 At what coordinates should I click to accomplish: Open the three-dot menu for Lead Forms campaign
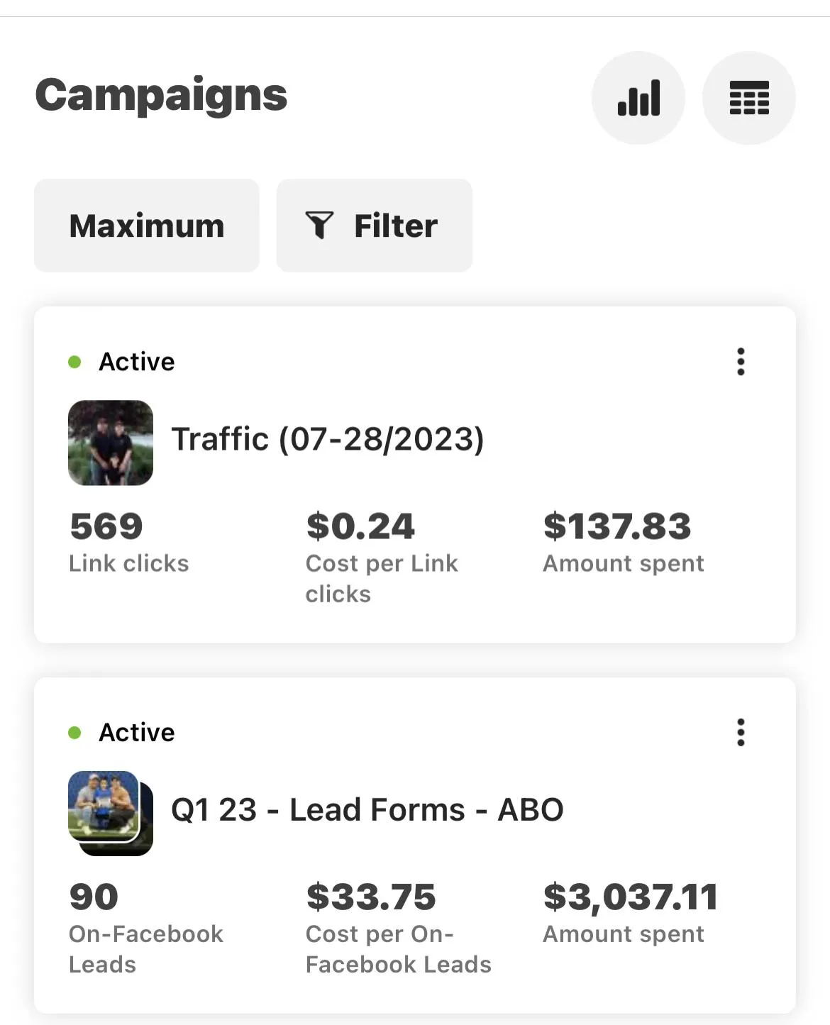tap(741, 732)
